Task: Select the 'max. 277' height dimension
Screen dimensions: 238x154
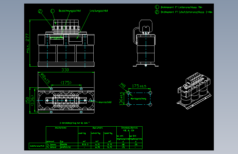Action: (x=27, y=43)
